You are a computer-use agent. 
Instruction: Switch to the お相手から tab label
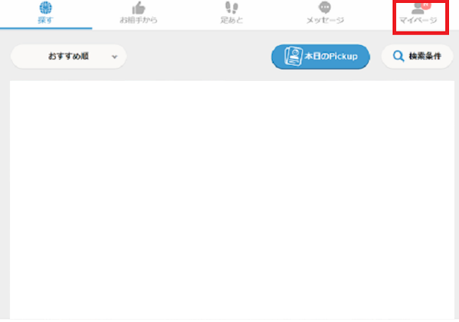[138, 20]
